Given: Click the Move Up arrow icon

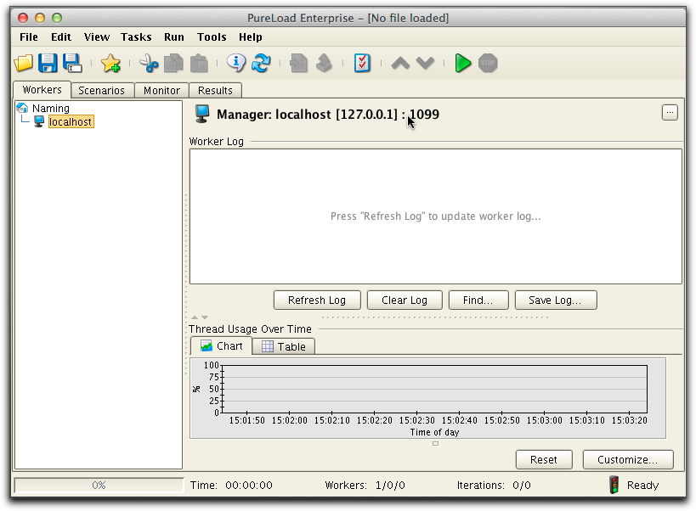Looking at the screenshot, I should [400, 63].
